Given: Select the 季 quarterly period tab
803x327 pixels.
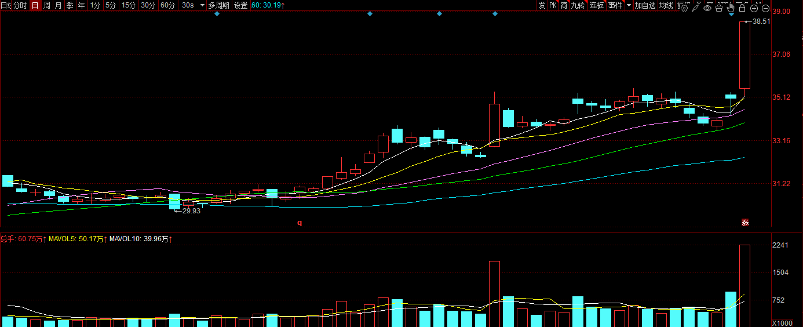Looking at the screenshot, I should [70, 5].
